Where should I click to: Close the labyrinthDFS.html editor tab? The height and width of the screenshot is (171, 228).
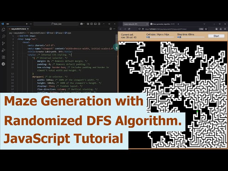[28, 29]
